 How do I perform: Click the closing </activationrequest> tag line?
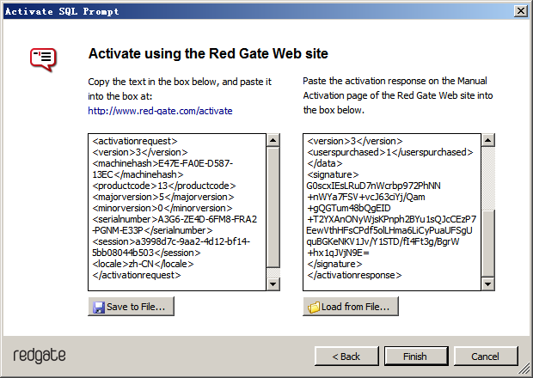pyautogui.click(x=137, y=275)
